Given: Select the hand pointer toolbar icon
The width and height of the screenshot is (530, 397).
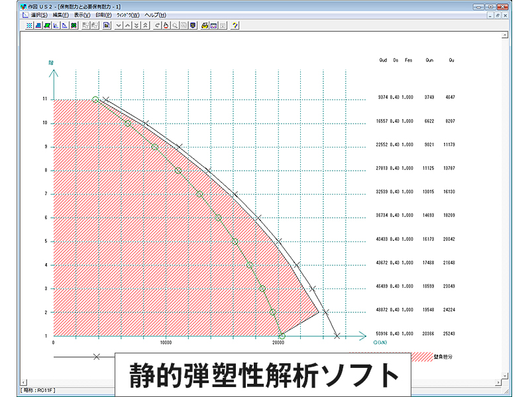Looking at the screenshot, I should point(166,24).
